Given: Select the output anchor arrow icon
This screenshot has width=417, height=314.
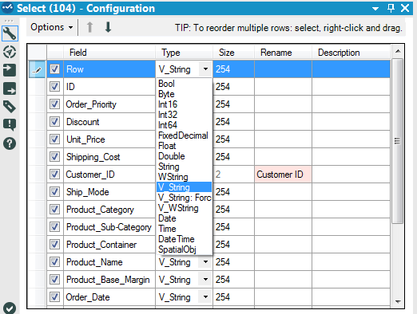Looking at the screenshot, I should coord(10,88).
